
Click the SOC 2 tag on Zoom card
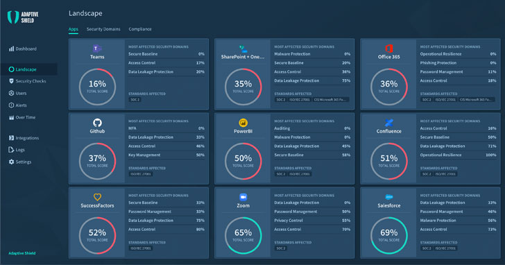pyautogui.click(x=281, y=248)
